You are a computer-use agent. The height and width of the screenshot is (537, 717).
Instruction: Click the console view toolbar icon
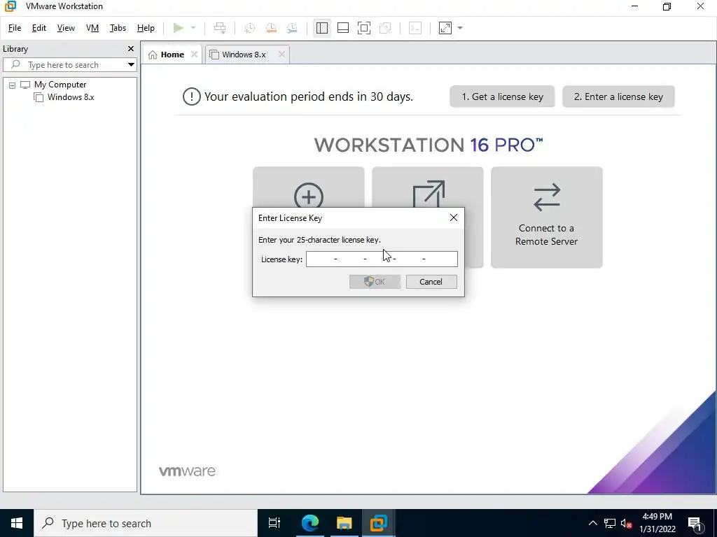(415, 28)
